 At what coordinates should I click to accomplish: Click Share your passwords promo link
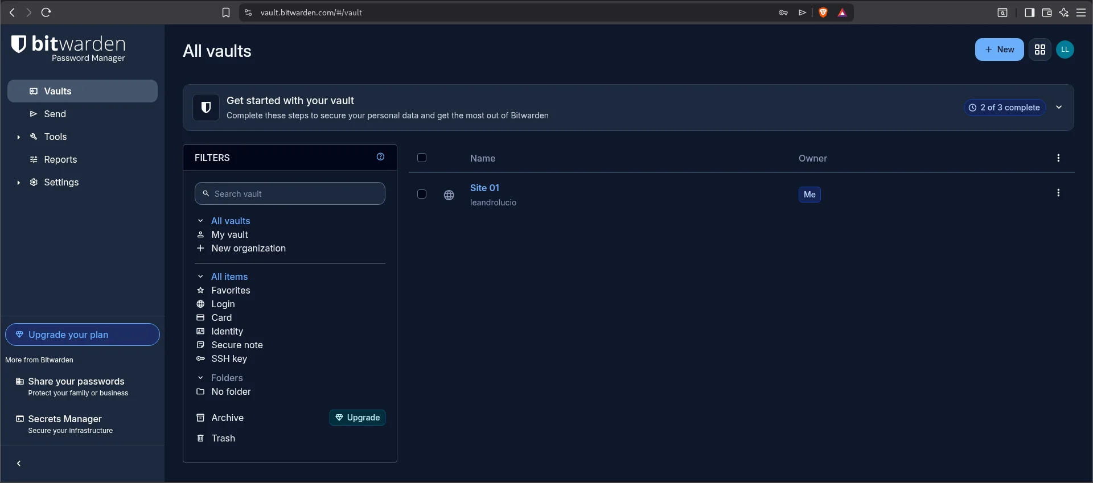[76, 386]
